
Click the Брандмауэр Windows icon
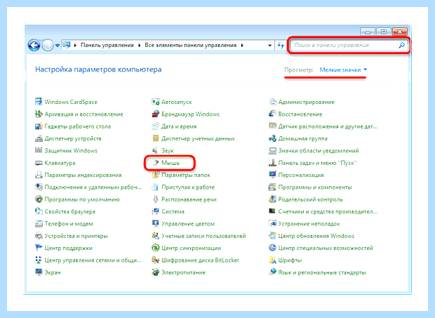click(155, 114)
